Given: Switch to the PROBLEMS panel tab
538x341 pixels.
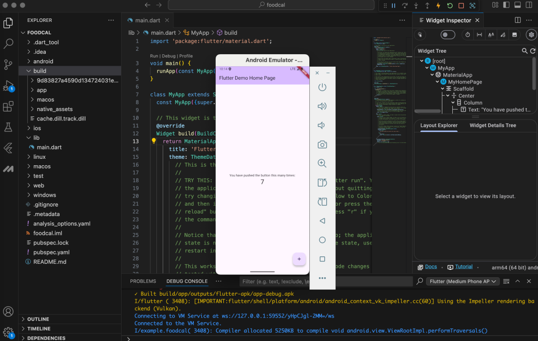Looking at the screenshot, I should [143, 281].
